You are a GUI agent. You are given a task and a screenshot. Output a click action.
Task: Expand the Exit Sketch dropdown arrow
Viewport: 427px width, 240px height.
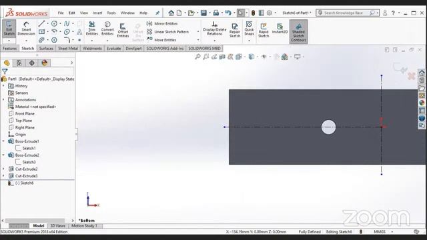tap(9, 41)
